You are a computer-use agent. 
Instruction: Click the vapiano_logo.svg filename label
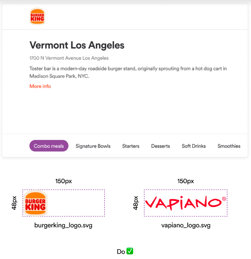tap(186, 225)
